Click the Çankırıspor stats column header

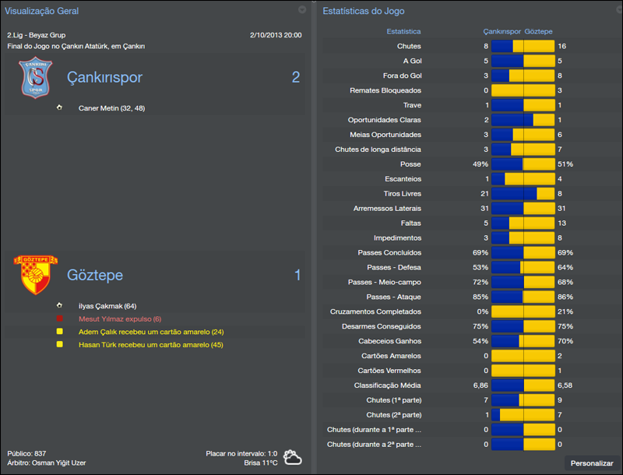(x=502, y=32)
